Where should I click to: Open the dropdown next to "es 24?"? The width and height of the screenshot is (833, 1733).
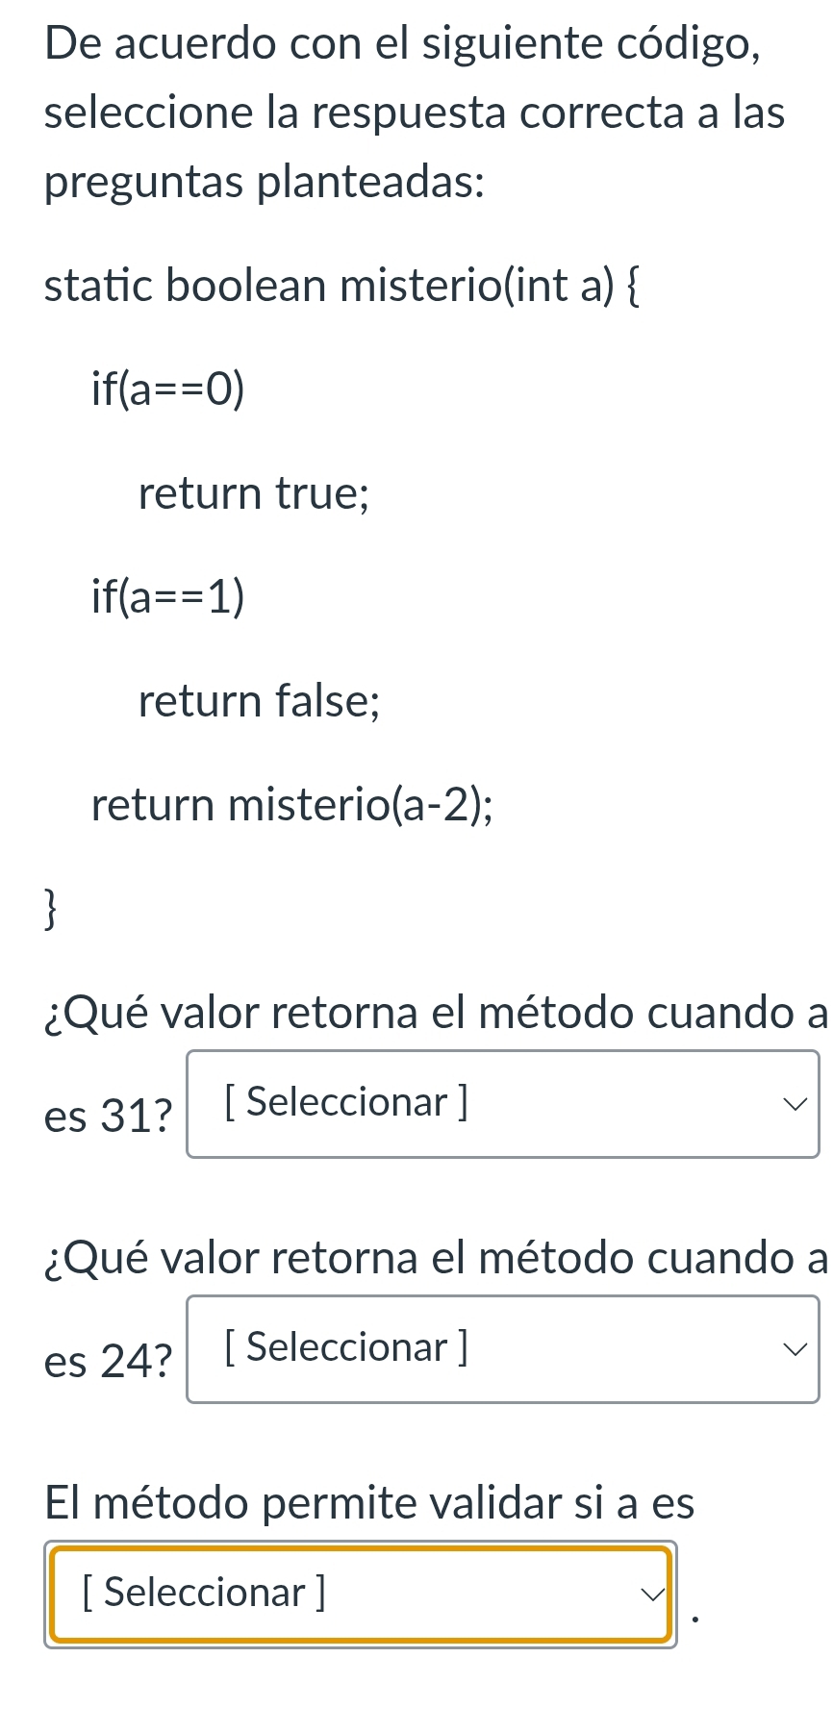500,1349
